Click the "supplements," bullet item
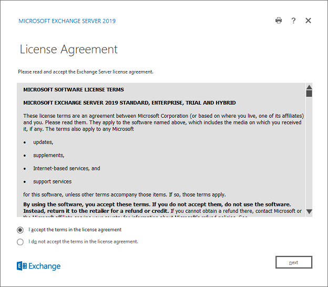The image size is (328, 287). 48,156
